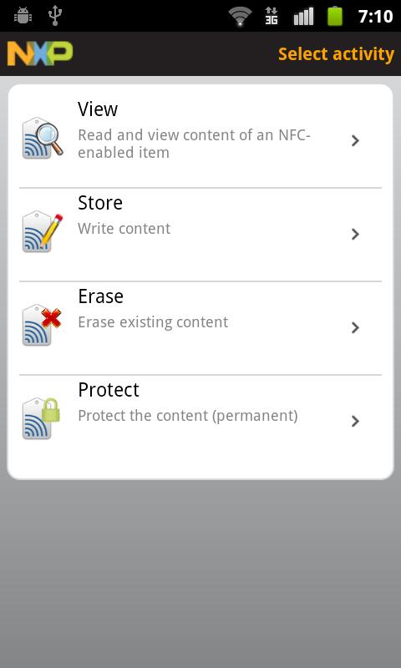Viewport: 401px width, 668px height.
Task: Select the View menu title
Action: pyautogui.click(x=98, y=109)
